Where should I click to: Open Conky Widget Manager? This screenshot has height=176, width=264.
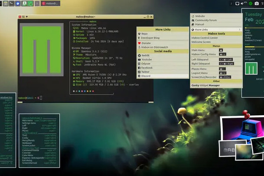(216, 85)
